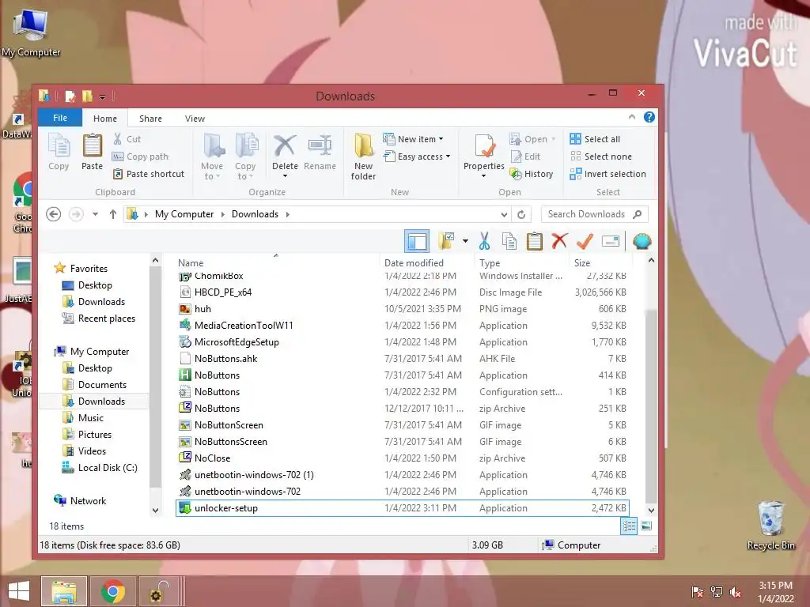Switch to the Home ribbon tab
This screenshot has height=607, width=810.
[105, 119]
